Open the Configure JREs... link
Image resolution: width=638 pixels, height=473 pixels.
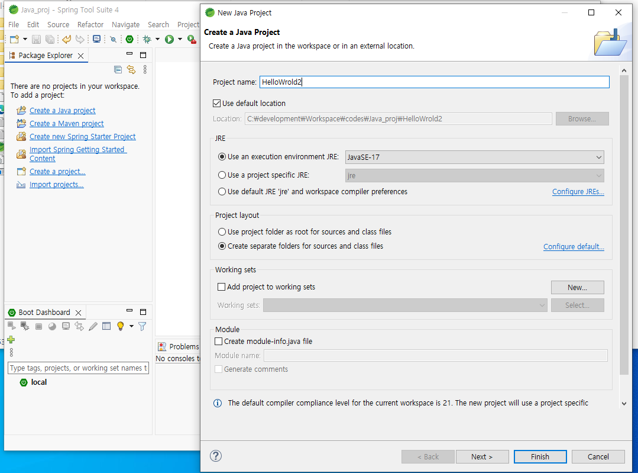click(x=578, y=191)
